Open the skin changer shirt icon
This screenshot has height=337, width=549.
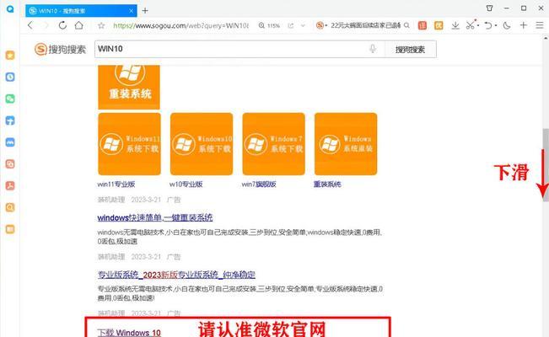pos(489,8)
